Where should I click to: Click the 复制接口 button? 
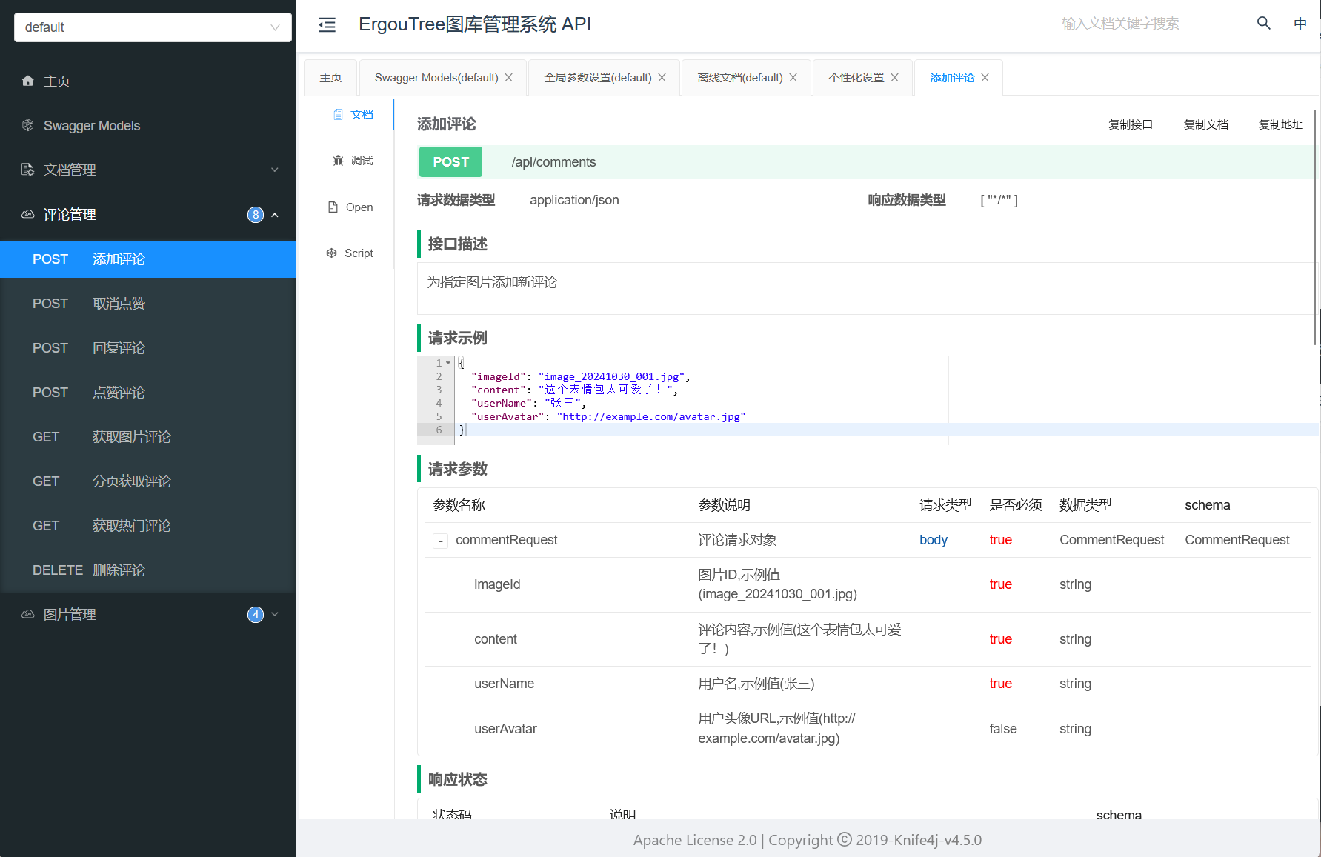(x=1130, y=124)
